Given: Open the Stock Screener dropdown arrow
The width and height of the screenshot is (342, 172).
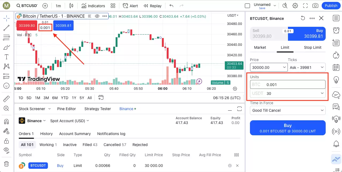Looking at the screenshot, I should (49, 109).
